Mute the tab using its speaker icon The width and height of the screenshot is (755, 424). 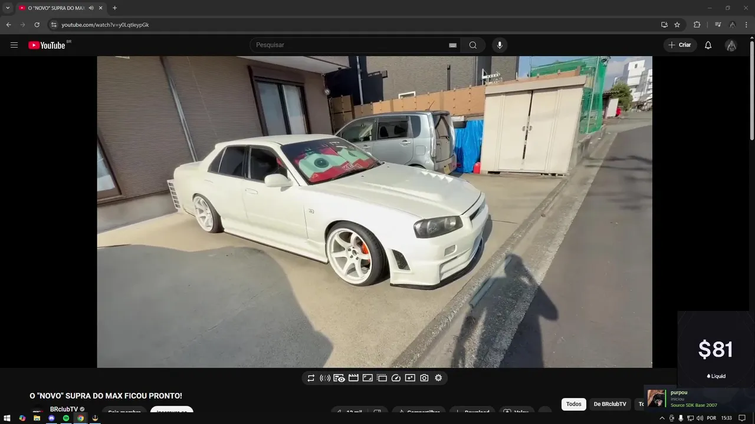[x=91, y=8]
